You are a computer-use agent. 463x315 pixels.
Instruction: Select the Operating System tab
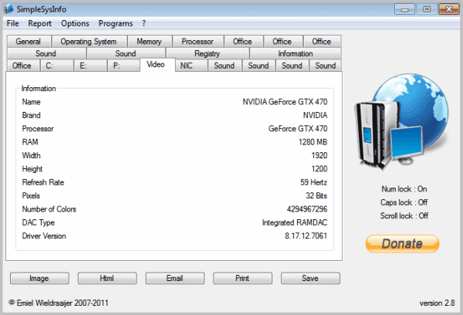88,42
